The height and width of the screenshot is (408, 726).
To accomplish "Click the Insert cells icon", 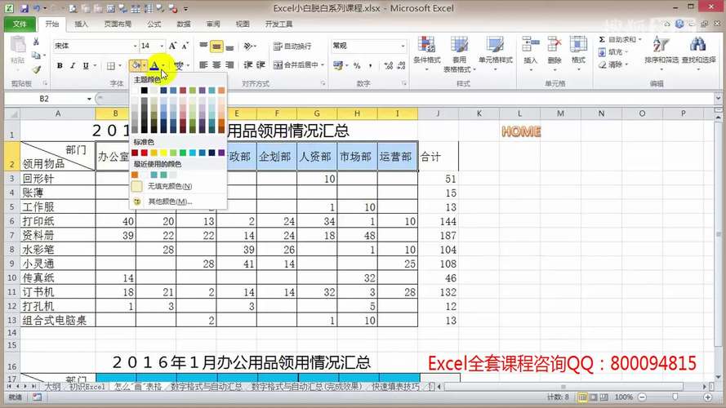I will pyautogui.click(x=531, y=45).
